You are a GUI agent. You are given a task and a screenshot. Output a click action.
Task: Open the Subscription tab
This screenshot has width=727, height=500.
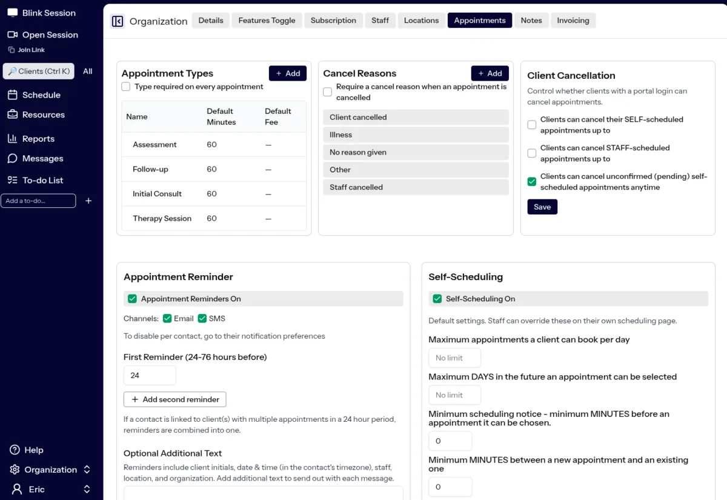point(333,20)
